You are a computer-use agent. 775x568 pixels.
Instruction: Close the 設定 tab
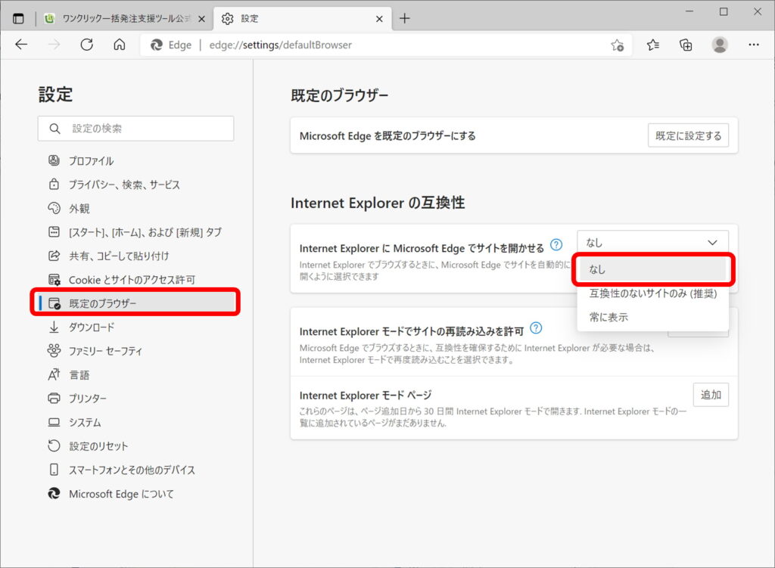point(379,19)
